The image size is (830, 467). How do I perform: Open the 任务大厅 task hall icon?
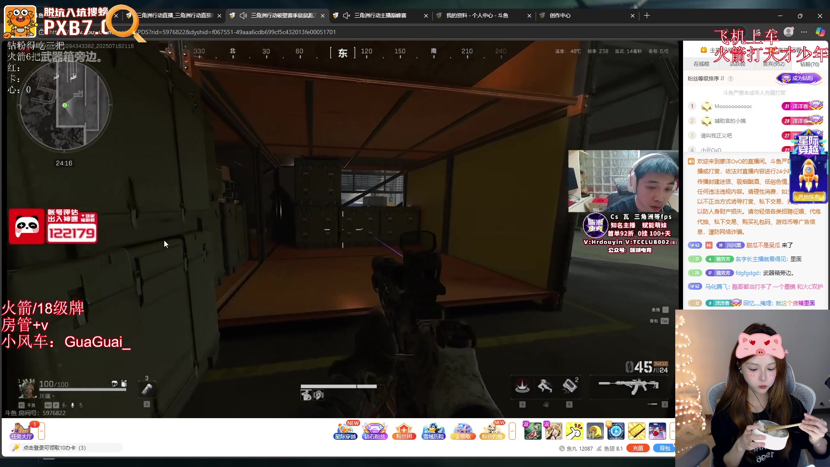coord(22,431)
